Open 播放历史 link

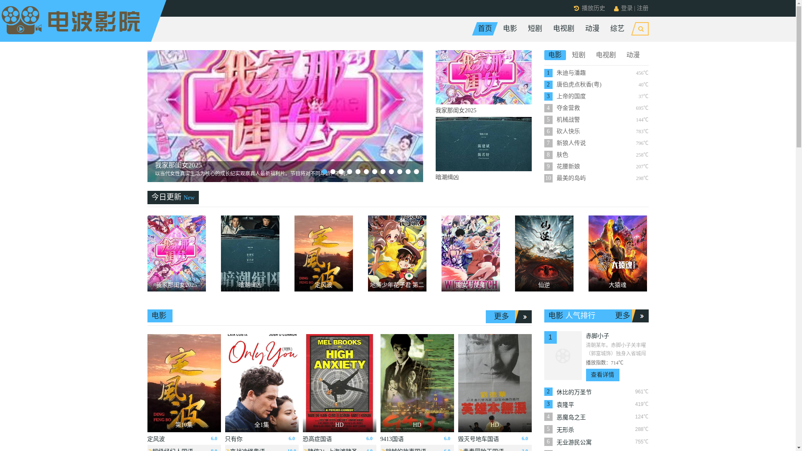coord(593,8)
